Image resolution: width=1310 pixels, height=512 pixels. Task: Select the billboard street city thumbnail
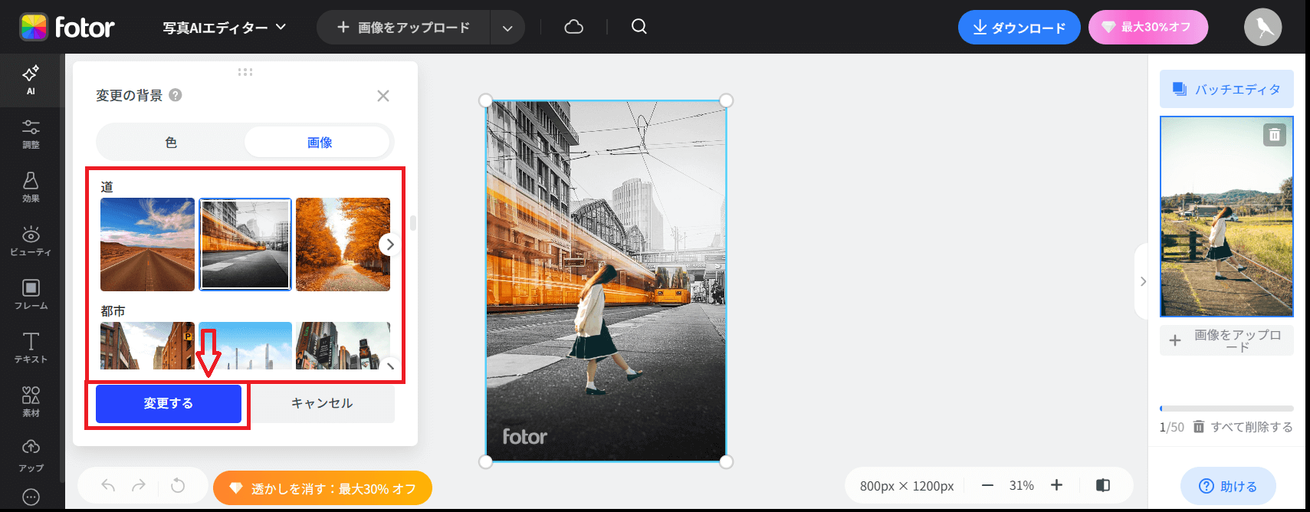[x=343, y=346]
